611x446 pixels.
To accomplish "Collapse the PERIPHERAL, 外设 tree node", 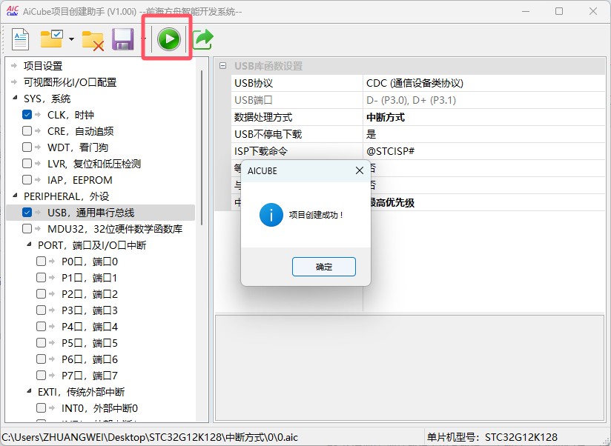I will [x=15, y=196].
